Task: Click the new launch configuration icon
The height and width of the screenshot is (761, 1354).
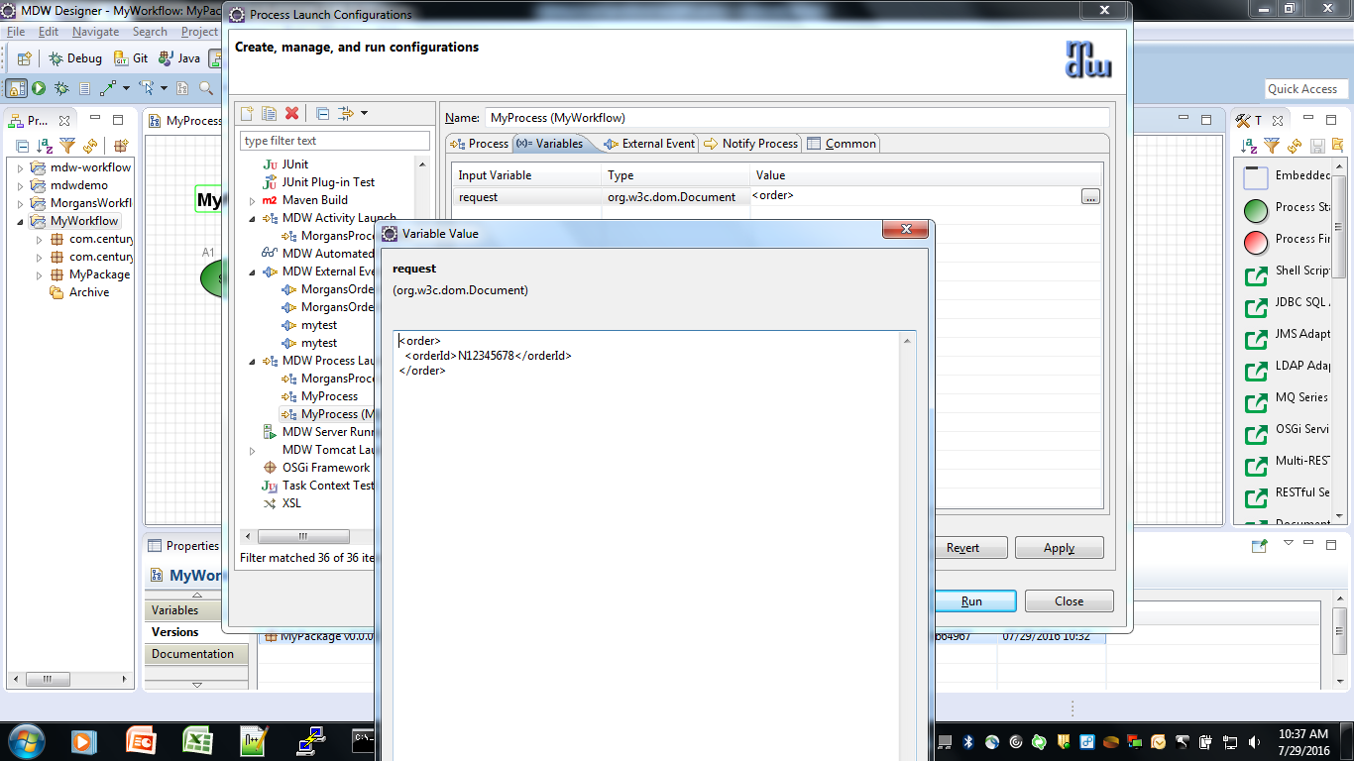Action: [x=248, y=114]
